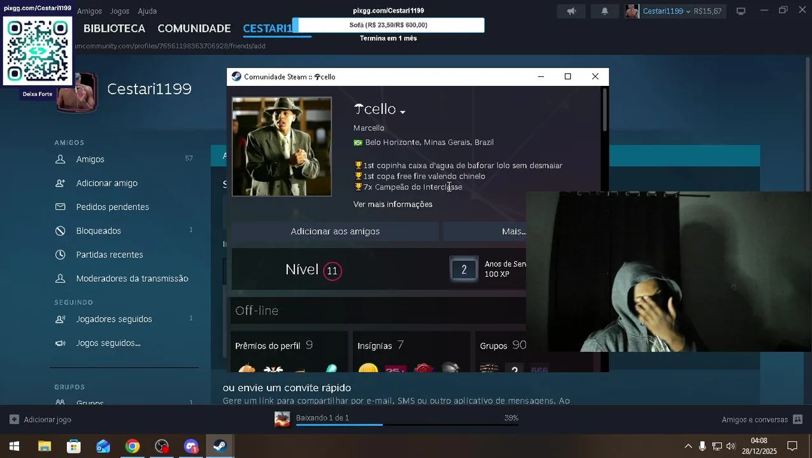Click the gold coin badge under Insígnias
Viewport: 812px width, 458px height.
367,368
